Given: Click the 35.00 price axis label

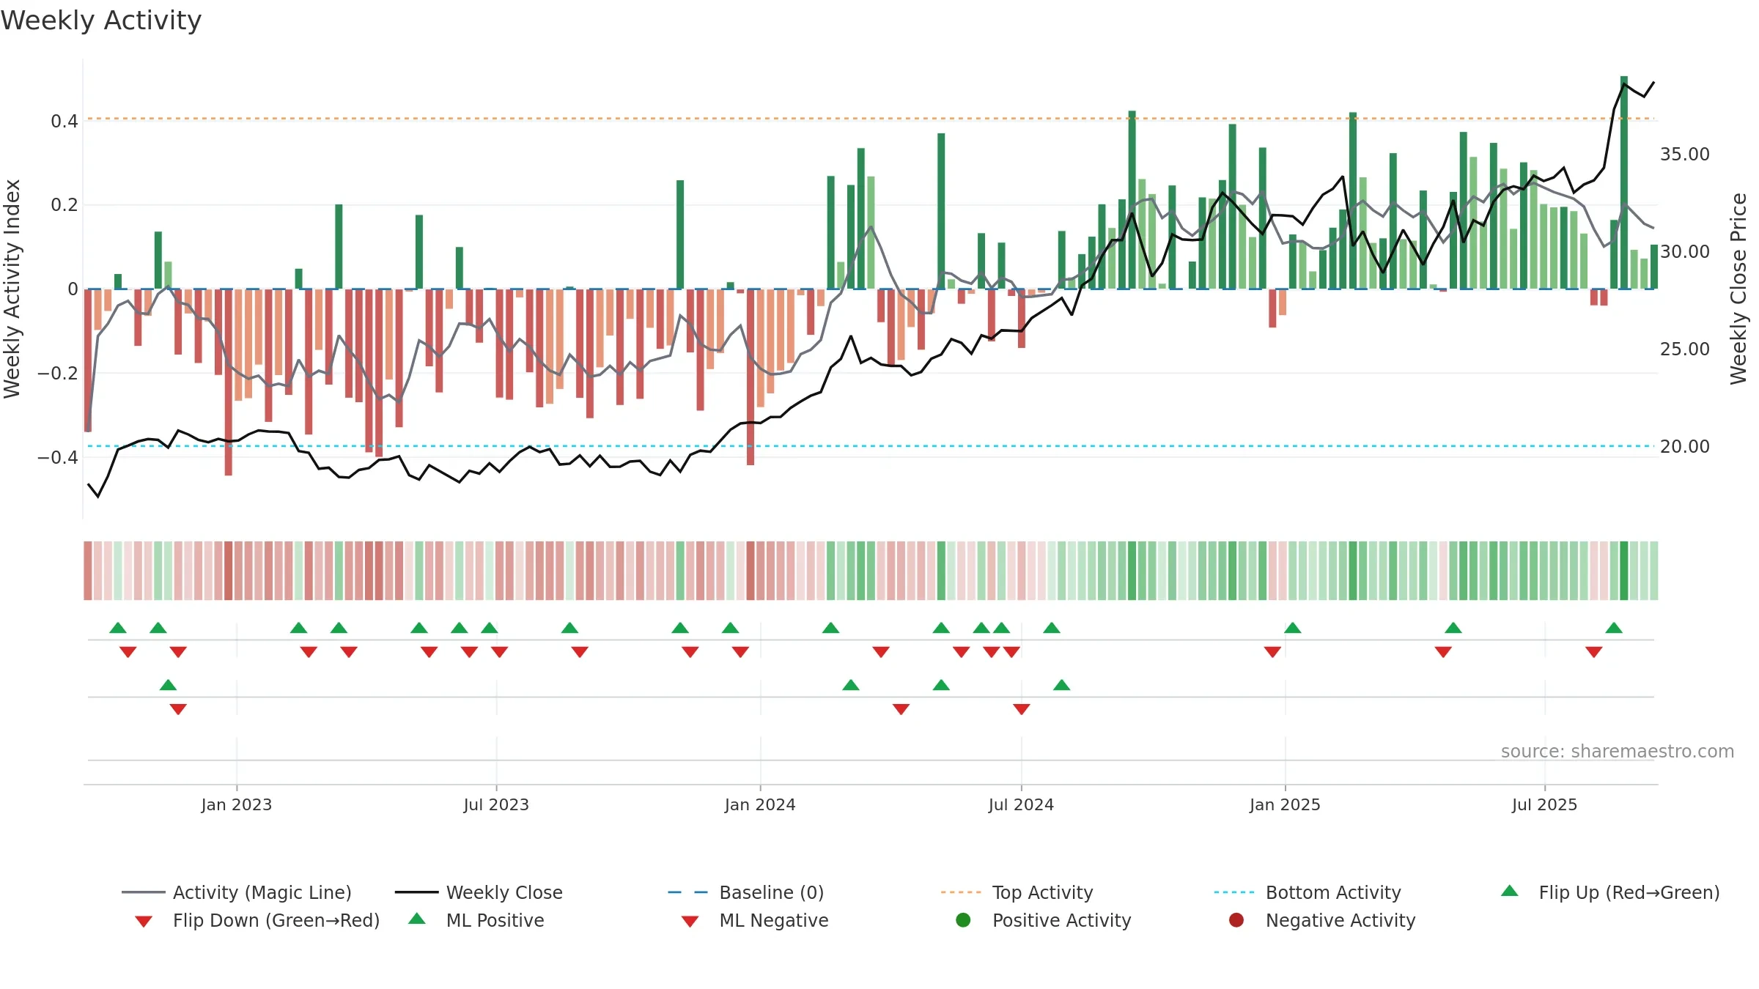Looking at the screenshot, I should coord(1685,154).
